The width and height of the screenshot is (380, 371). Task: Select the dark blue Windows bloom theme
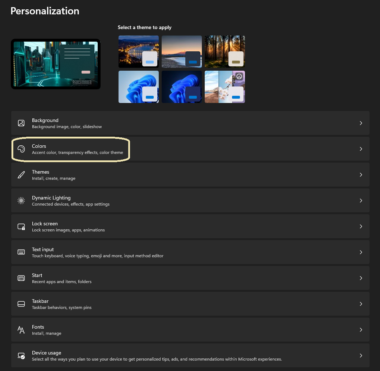[181, 86]
